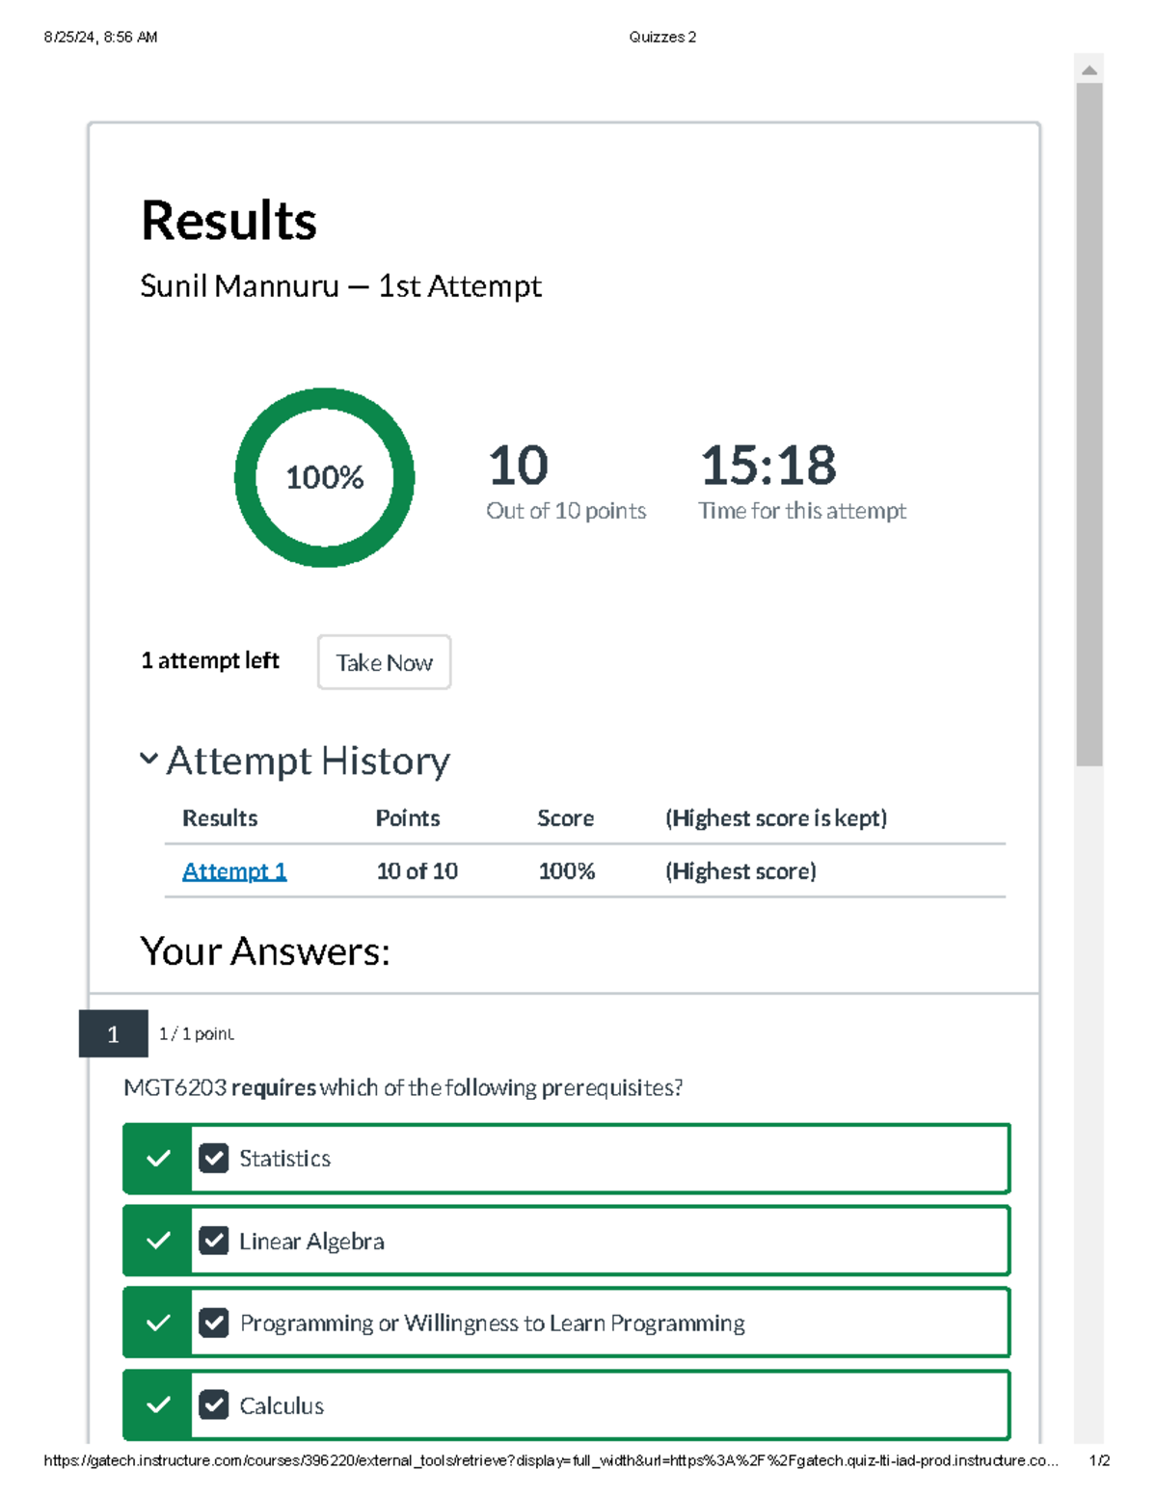Open the Attempt 1 results link
The image size is (1157, 1497).
[233, 870]
